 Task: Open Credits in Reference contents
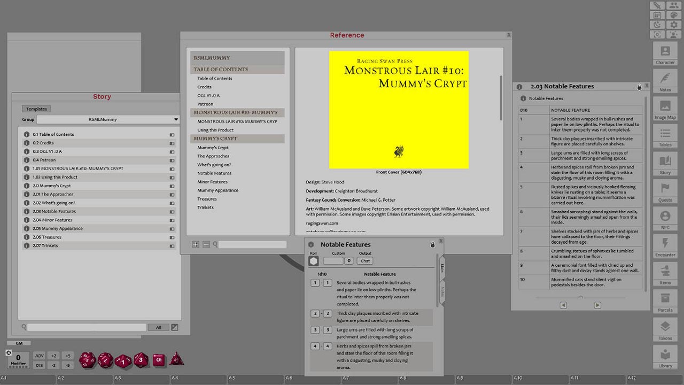pyautogui.click(x=205, y=87)
